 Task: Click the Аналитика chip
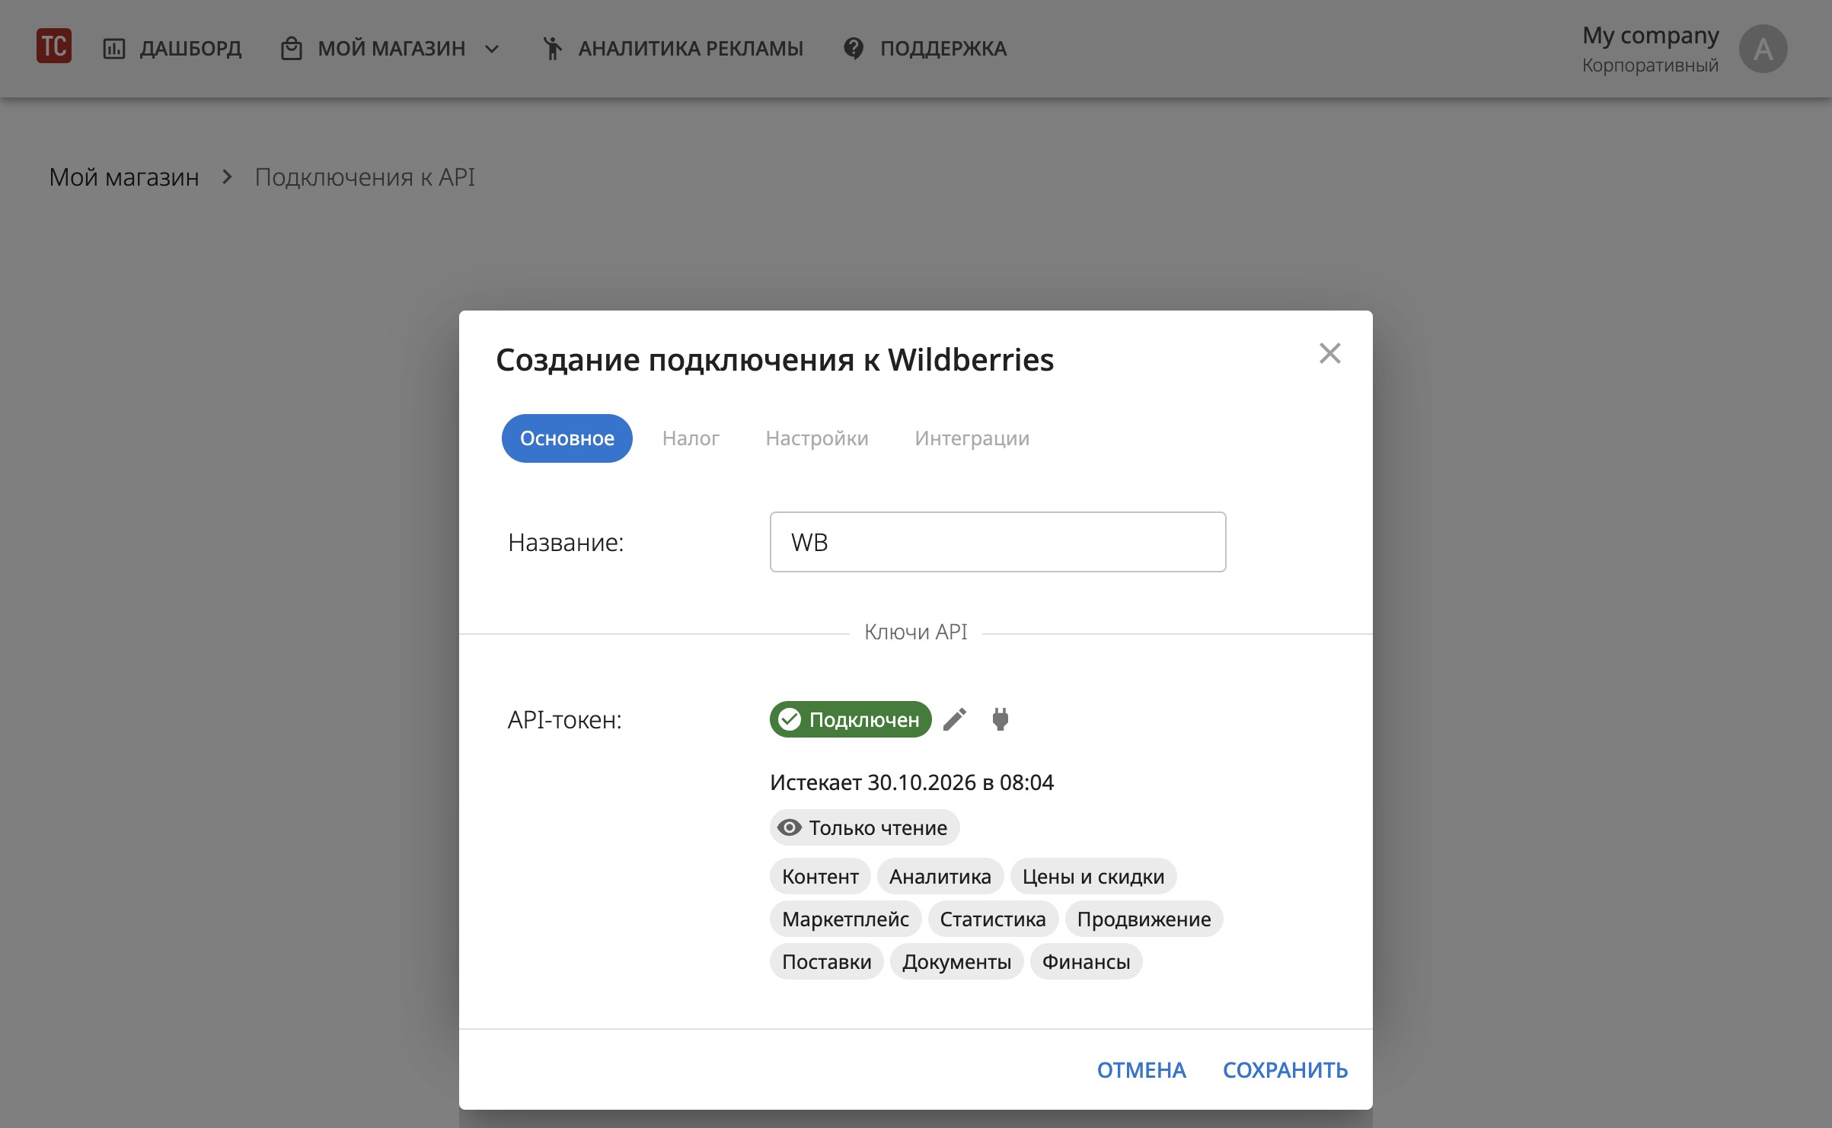click(940, 876)
